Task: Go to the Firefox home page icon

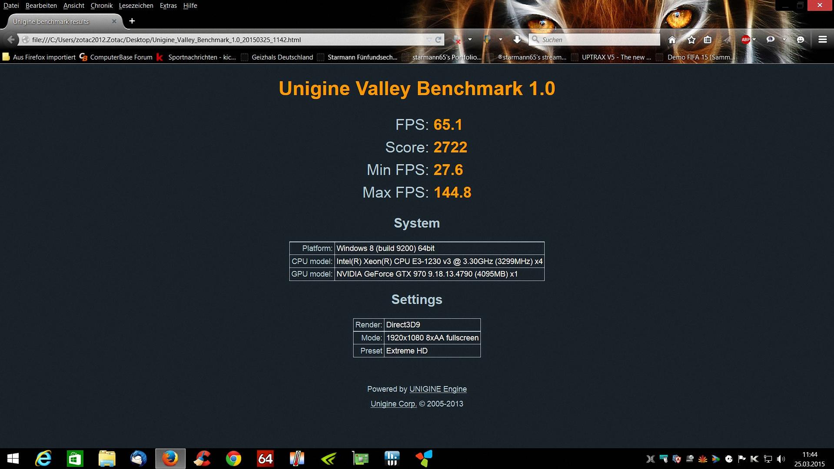Action: pos(672,40)
